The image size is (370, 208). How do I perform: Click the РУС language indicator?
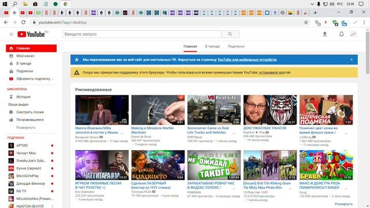click(x=340, y=4)
